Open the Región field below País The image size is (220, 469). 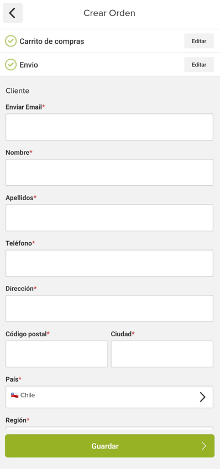[109, 428]
